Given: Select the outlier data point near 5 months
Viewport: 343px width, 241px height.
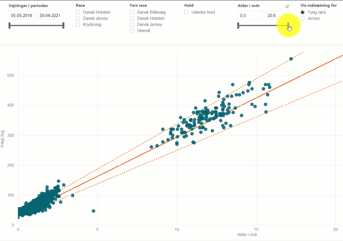Looking at the screenshot, I should coord(94,211).
